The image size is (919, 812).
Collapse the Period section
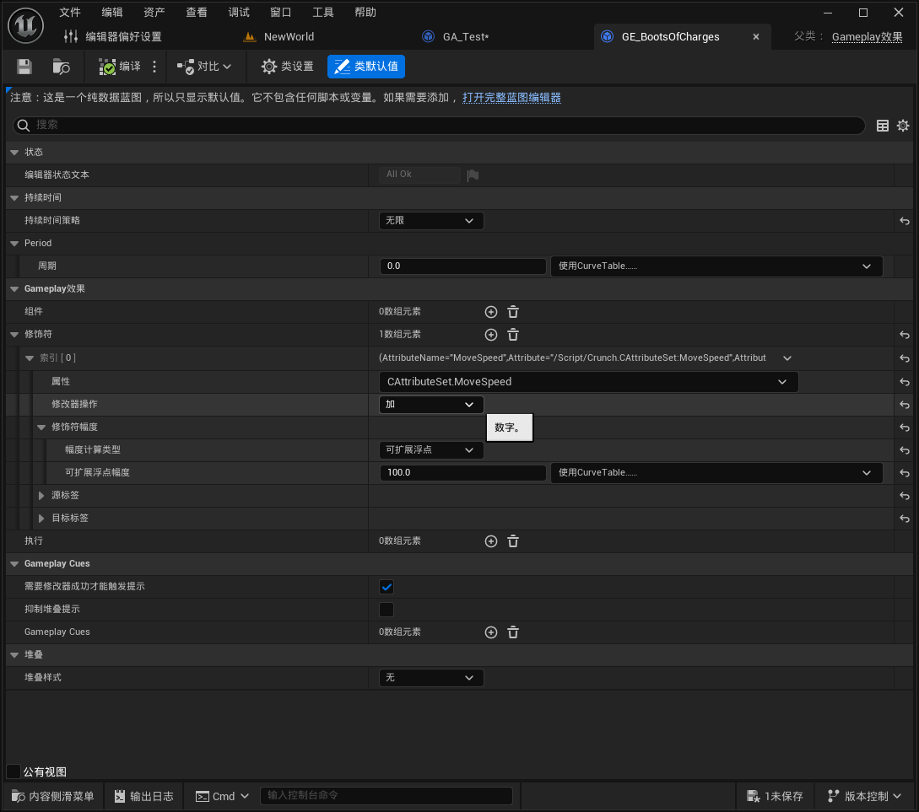click(14, 244)
